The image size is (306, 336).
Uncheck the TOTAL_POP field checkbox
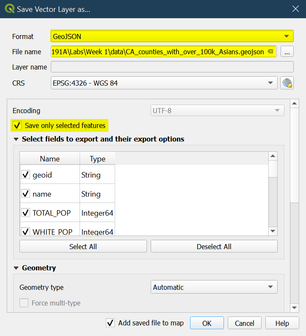(26, 213)
